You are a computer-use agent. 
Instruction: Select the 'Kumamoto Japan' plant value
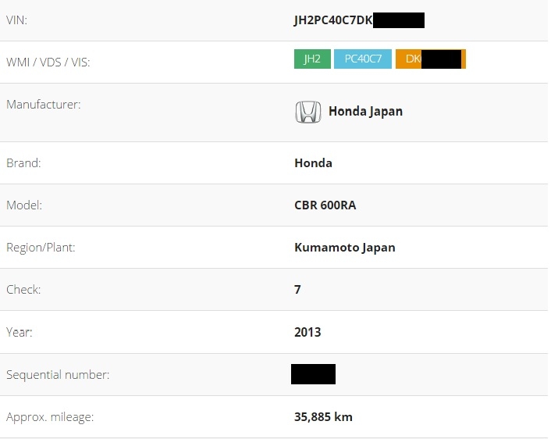pos(344,248)
